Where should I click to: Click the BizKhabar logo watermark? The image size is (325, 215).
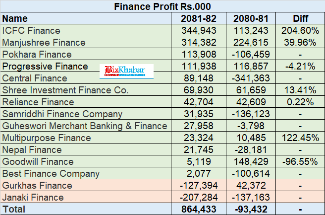click(x=126, y=72)
